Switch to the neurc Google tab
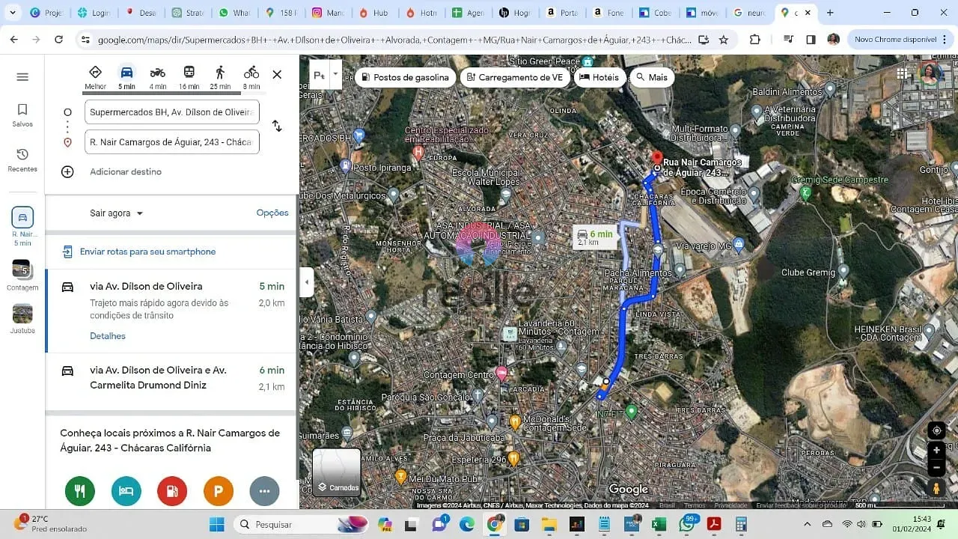 [x=748, y=13]
